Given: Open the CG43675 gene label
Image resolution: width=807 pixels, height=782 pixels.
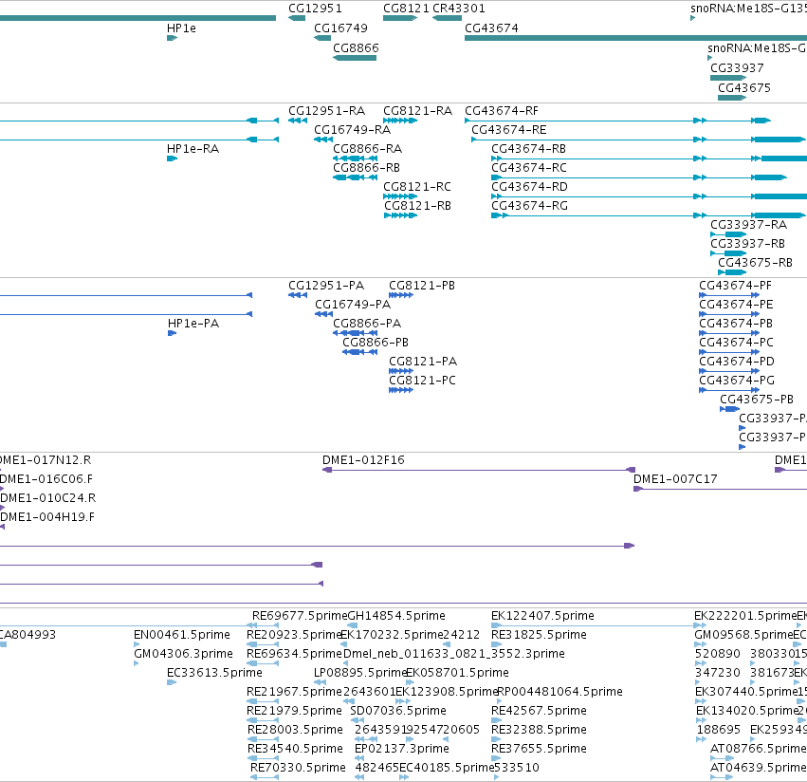Looking at the screenshot, I should tap(744, 88).
